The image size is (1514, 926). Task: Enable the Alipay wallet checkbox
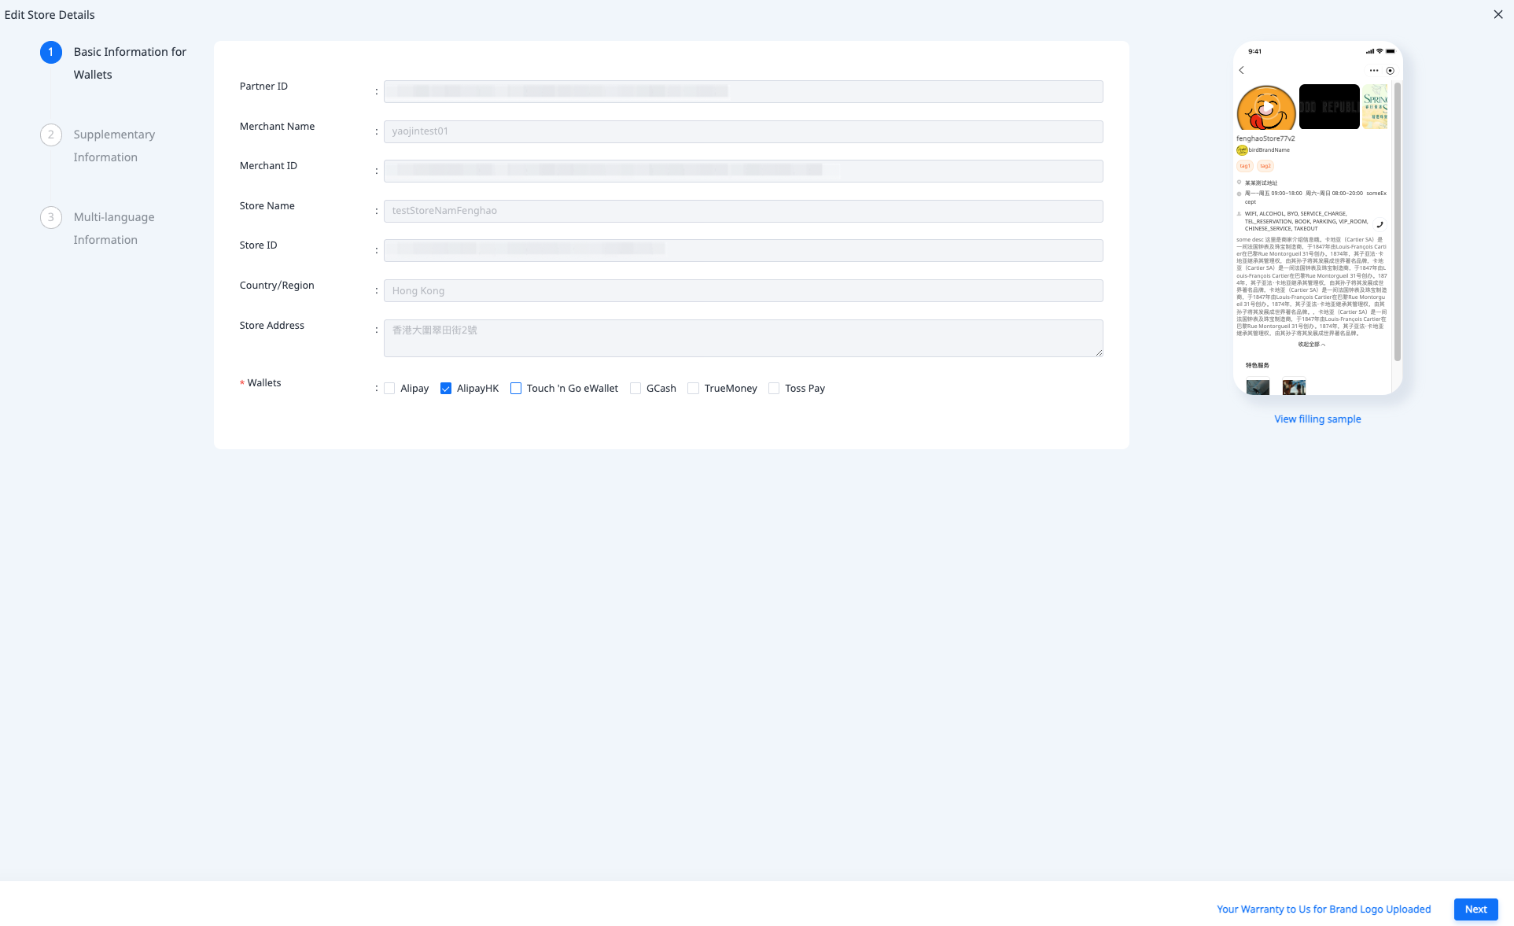(389, 389)
